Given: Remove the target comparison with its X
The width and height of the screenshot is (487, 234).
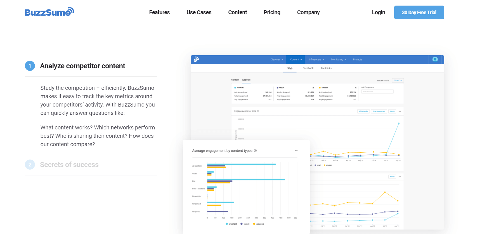Looking at the screenshot, I should [x=313, y=88].
